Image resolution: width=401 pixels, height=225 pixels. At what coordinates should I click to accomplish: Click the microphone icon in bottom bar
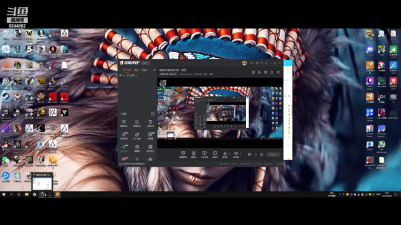point(225,154)
